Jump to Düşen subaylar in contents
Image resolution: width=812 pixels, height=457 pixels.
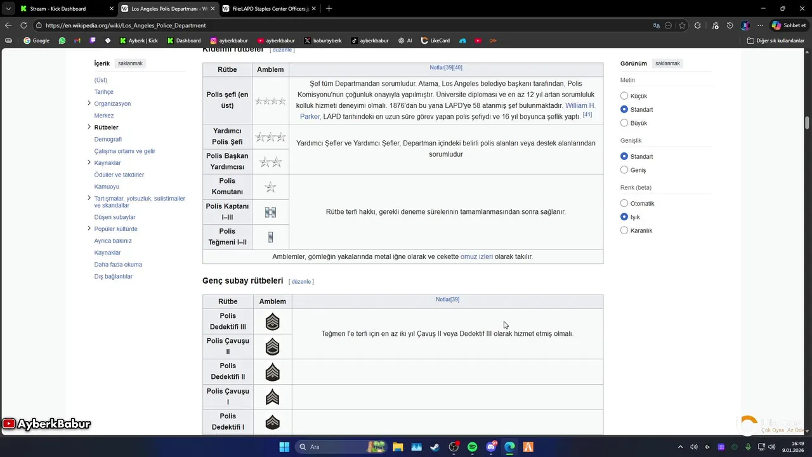[115, 217]
